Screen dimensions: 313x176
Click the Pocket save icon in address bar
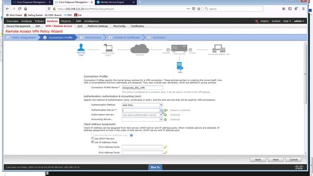194,9
